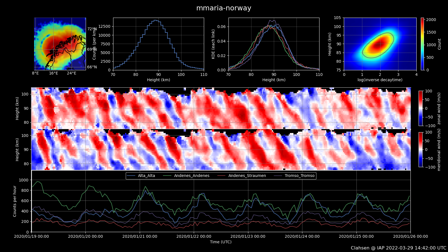
Task: Select the Andenes_Straumen legend entry
Action: (x=242, y=176)
